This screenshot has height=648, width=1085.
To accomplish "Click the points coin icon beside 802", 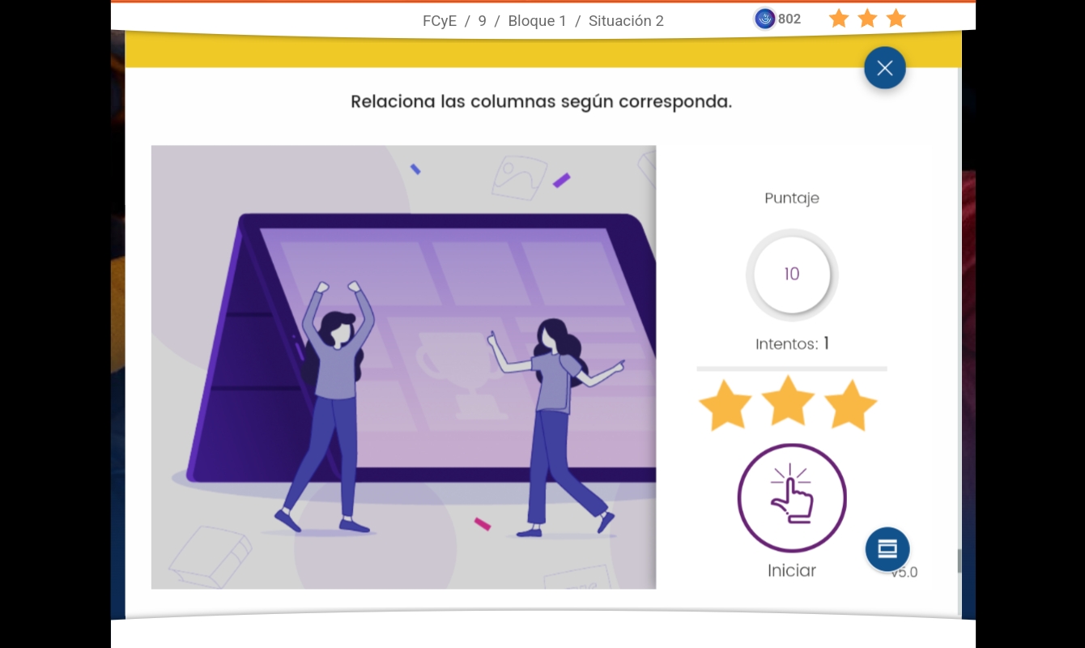I will tap(764, 19).
